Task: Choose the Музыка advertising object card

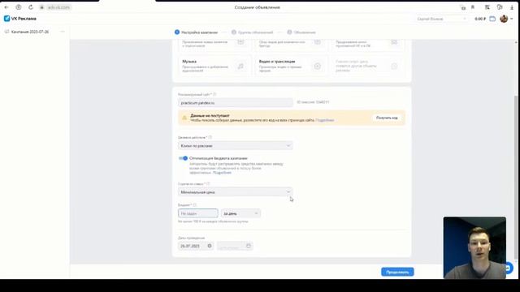Action: coord(214,66)
